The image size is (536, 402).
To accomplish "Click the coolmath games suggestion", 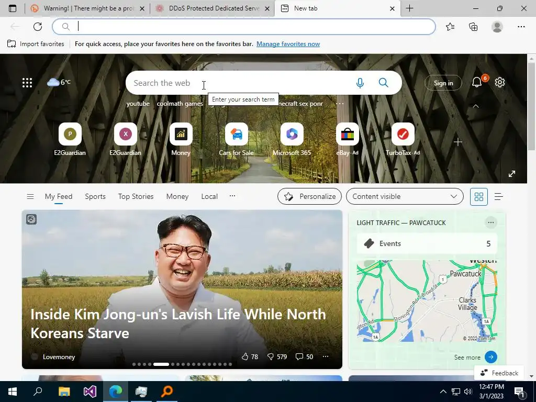I will [x=180, y=104].
